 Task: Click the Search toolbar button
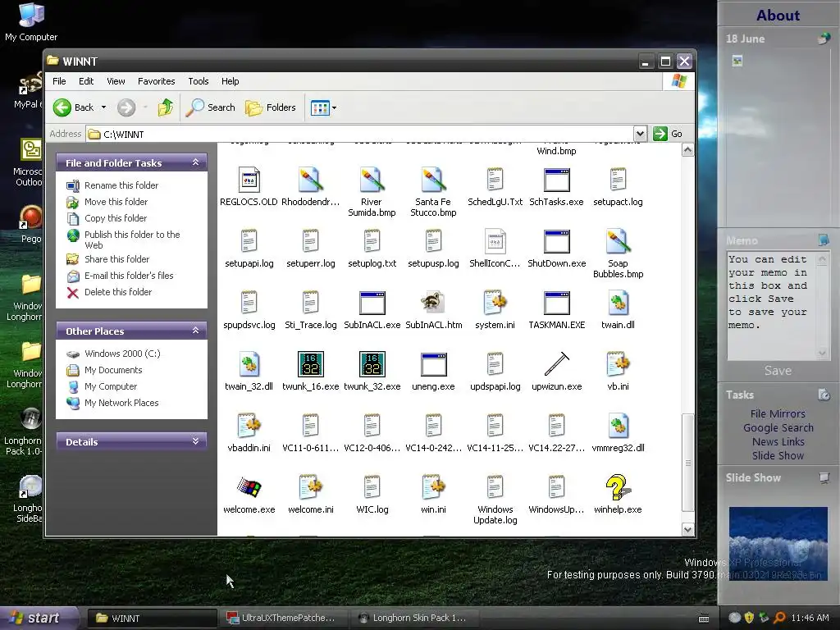pos(211,107)
